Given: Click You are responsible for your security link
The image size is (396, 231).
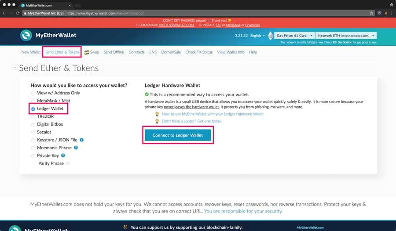Looking at the screenshot, I should coord(243,211).
